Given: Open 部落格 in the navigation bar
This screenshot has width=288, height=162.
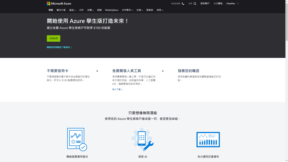Looking at the screenshot, I should click(x=150, y=10).
